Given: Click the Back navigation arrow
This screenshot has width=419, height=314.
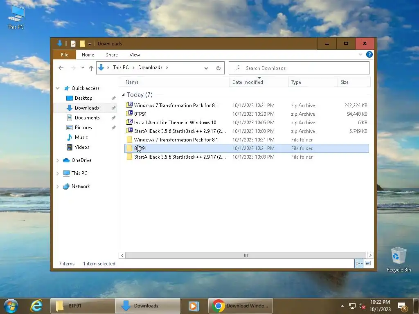Looking at the screenshot, I should point(61,68).
